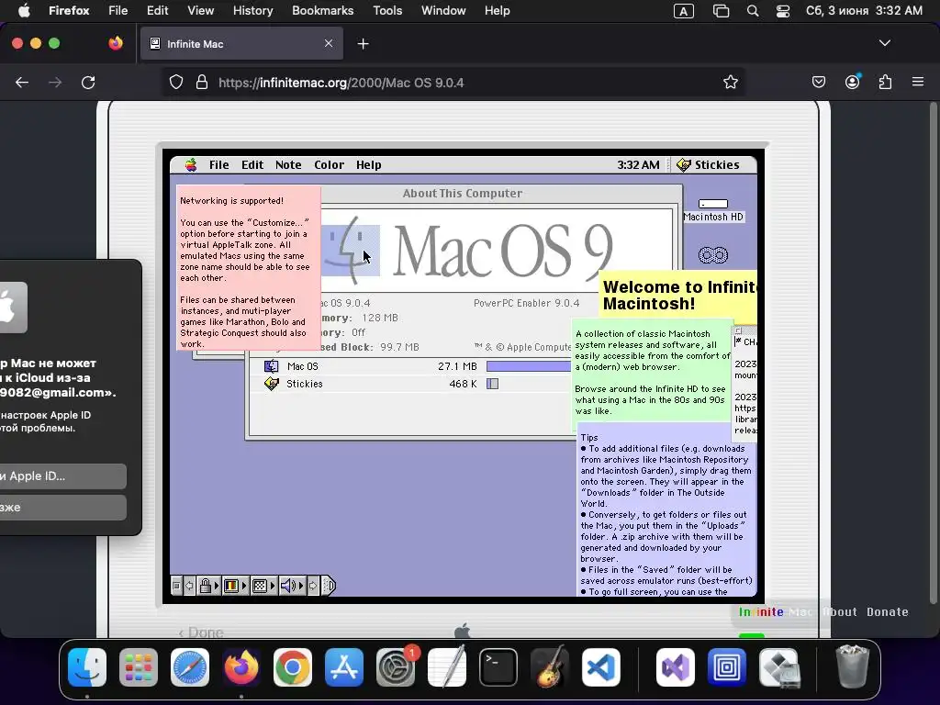The width and height of the screenshot is (940, 705).
Task: Click the Finder face logo in About This Computer
Action: coord(350,250)
